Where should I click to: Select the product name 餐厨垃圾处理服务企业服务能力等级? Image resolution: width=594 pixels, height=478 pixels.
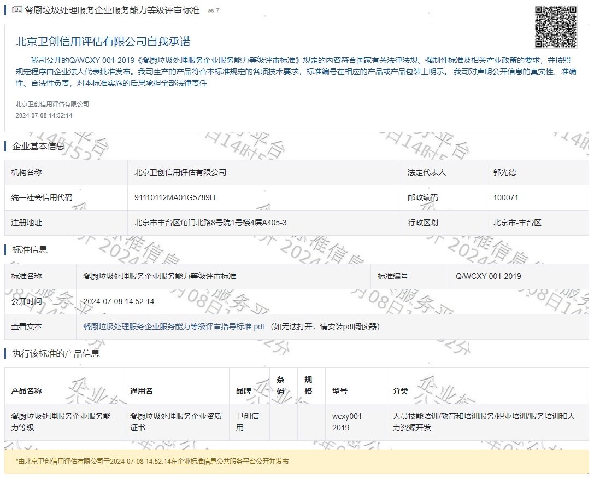coord(61,422)
